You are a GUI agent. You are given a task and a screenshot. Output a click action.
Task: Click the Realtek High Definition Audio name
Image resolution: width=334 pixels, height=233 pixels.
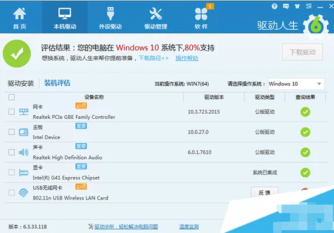[68, 157]
